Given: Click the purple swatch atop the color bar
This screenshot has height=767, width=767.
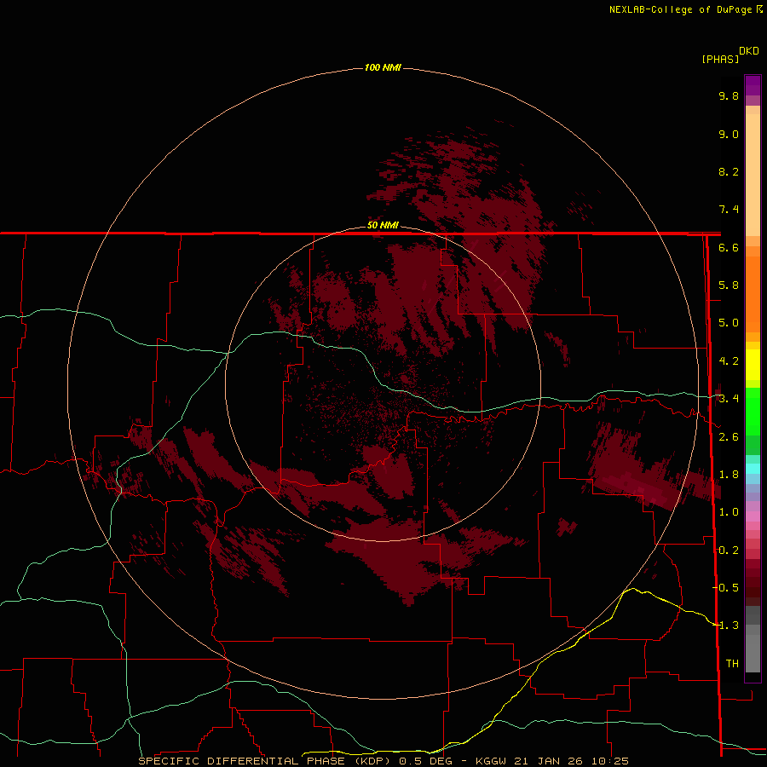Looking at the screenshot, I should point(753,85).
